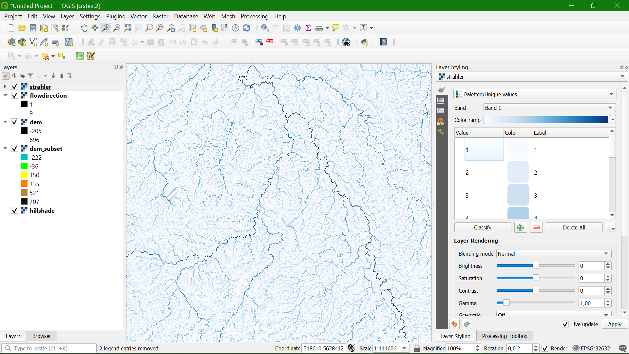Expand the strahler layer legend
Screen dimensions: 629x354
click(5, 87)
